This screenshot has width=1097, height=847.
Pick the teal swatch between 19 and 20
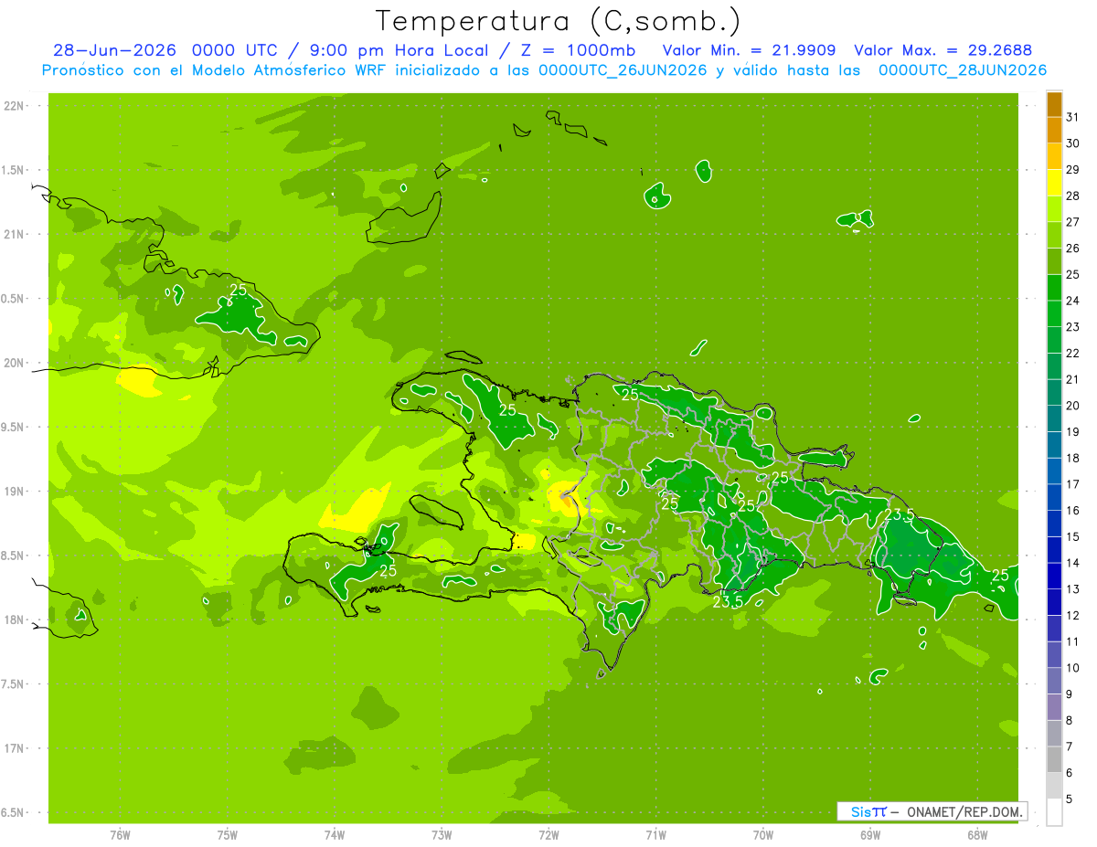pos(1054,419)
